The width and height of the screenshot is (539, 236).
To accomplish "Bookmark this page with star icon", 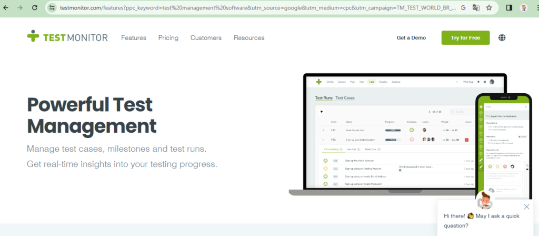I will pyautogui.click(x=489, y=7).
